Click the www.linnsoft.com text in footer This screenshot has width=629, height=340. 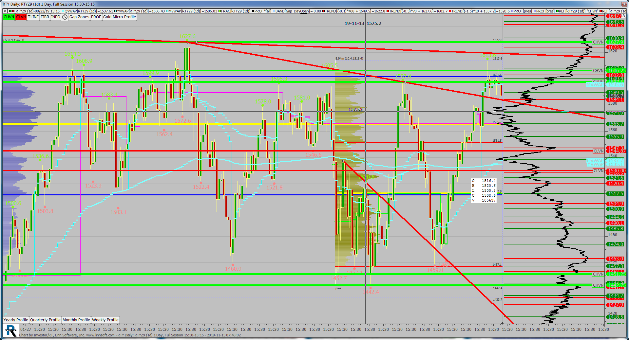pyautogui.click(x=100, y=335)
